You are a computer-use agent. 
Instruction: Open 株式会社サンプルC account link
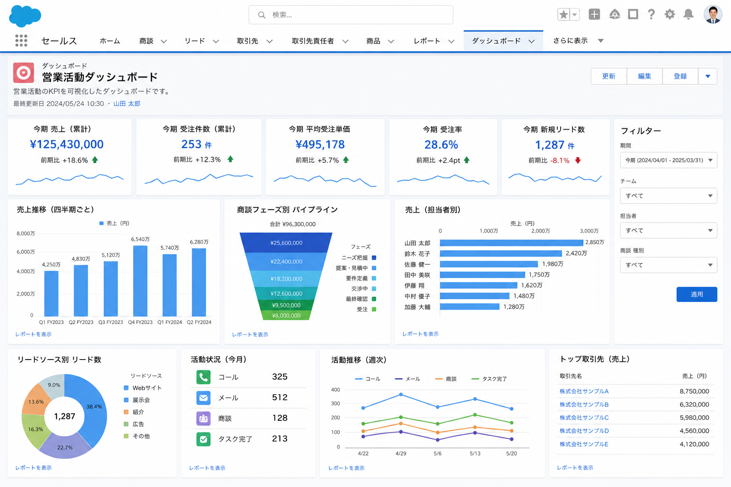[x=584, y=418]
